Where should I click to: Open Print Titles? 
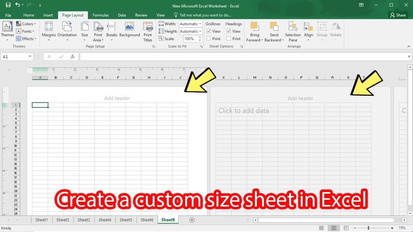pyautogui.click(x=148, y=31)
